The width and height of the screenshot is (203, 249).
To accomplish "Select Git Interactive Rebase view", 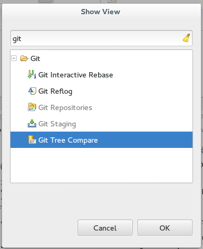I will tap(76, 75).
